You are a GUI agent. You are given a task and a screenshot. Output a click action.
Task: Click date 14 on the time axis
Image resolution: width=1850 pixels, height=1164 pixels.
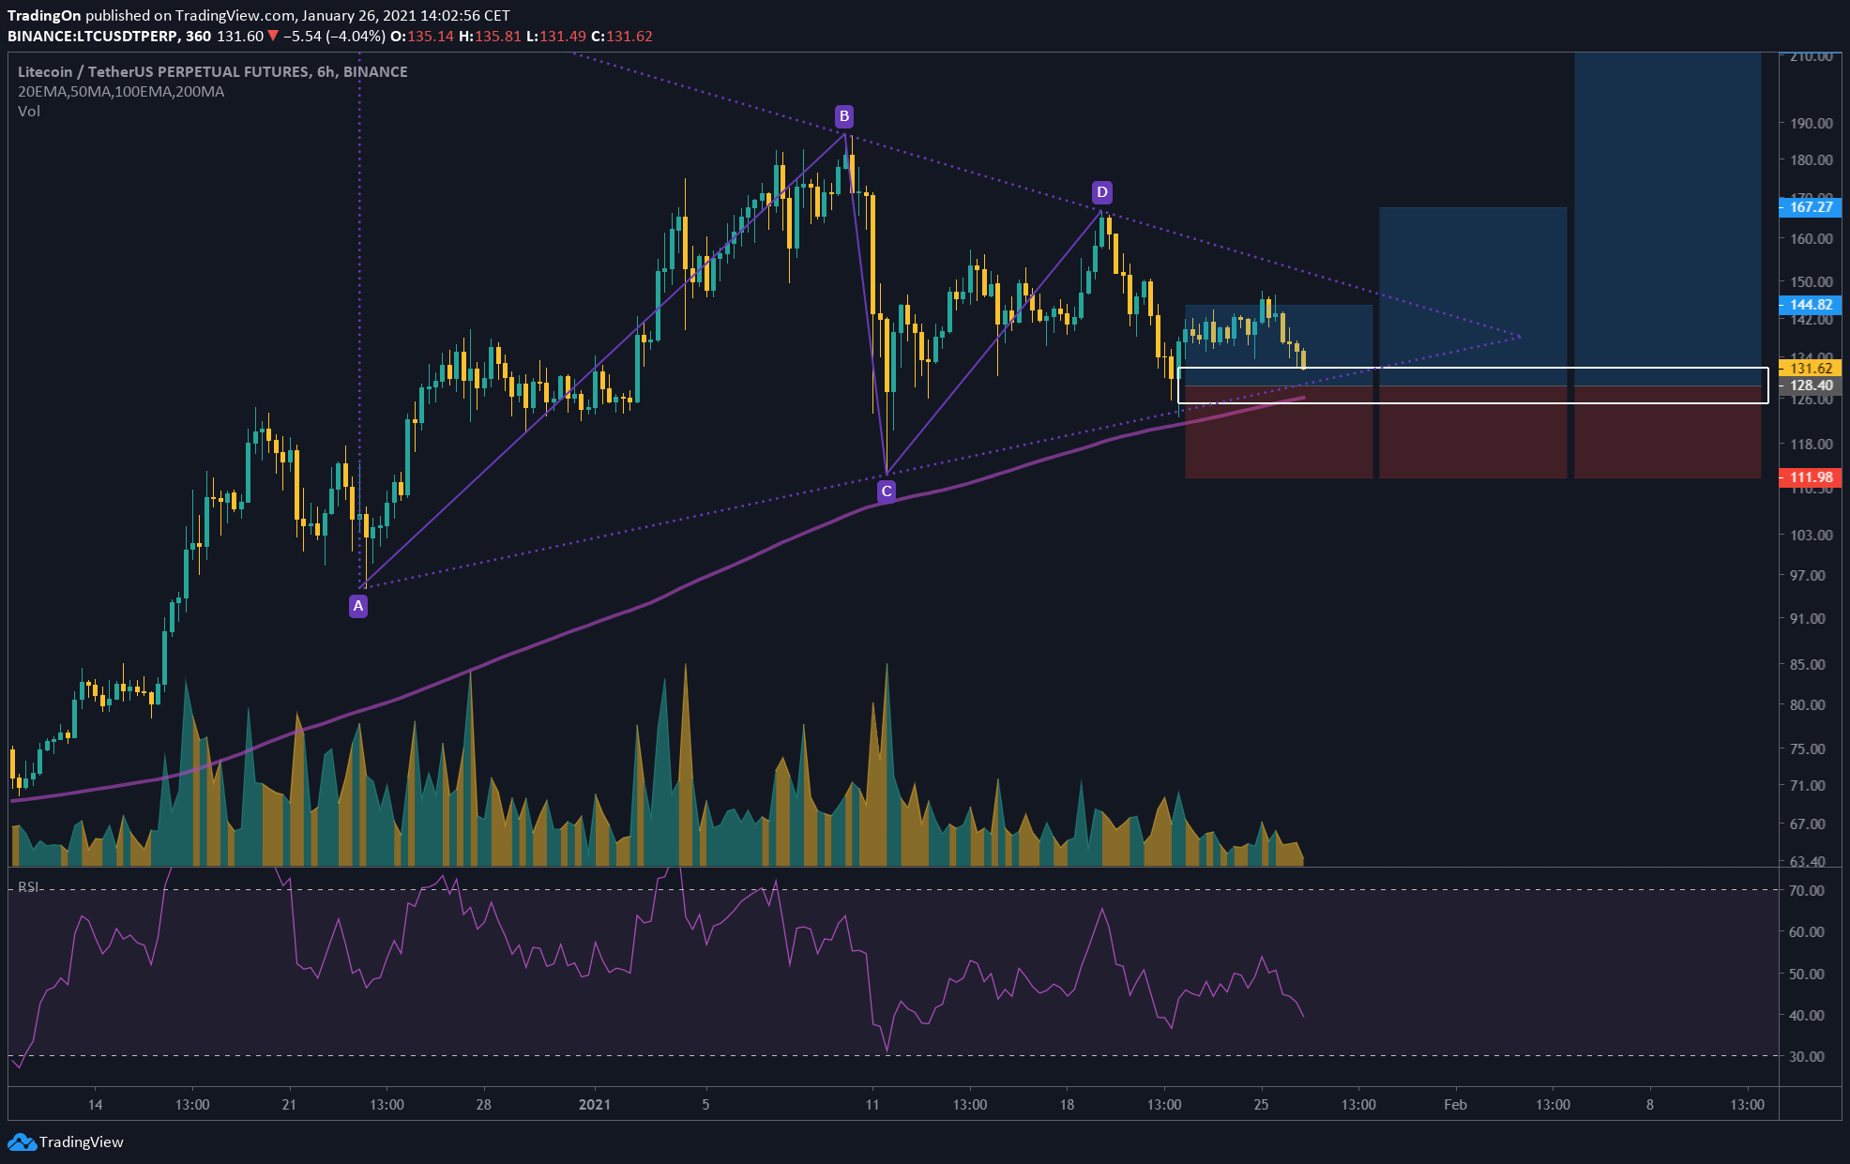pyautogui.click(x=95, y=1104)
